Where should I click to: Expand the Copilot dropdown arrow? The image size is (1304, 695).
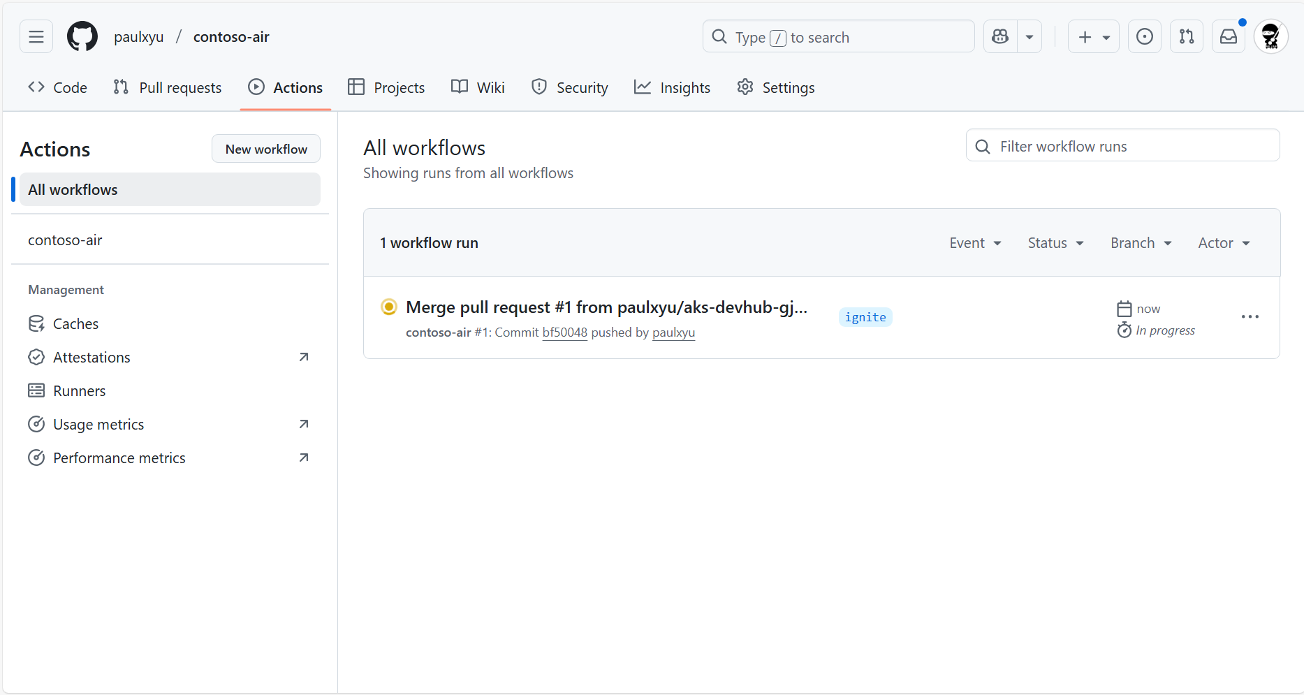pyautogui.click(x=1029, y=36)
